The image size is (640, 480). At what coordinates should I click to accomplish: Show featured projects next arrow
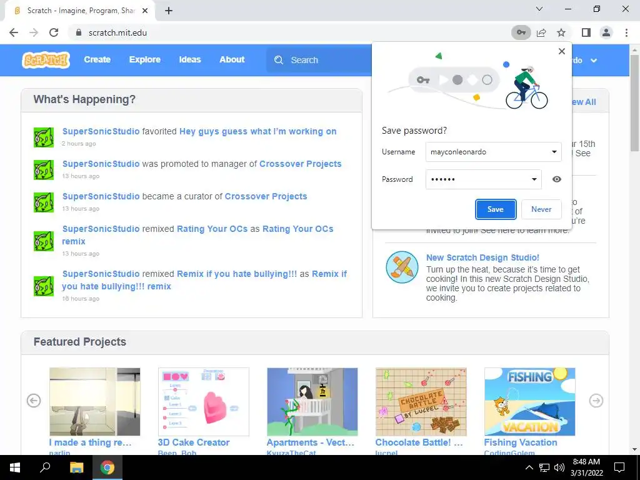coord(596,401)
